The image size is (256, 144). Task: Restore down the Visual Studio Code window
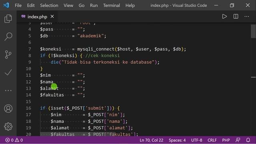pos(232,5)
